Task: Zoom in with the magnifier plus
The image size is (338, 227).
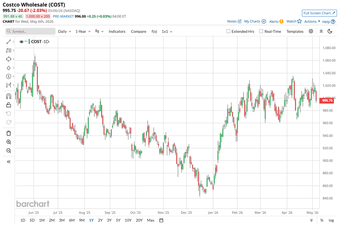Action: [8, 142]
